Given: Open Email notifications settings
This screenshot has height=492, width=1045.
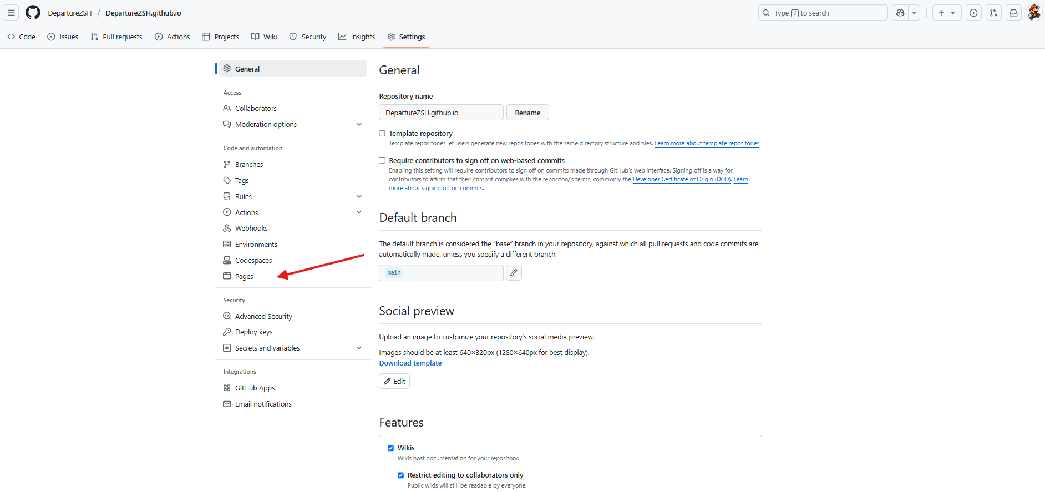Looking at the screenshot, I should [x=293, y=404].
